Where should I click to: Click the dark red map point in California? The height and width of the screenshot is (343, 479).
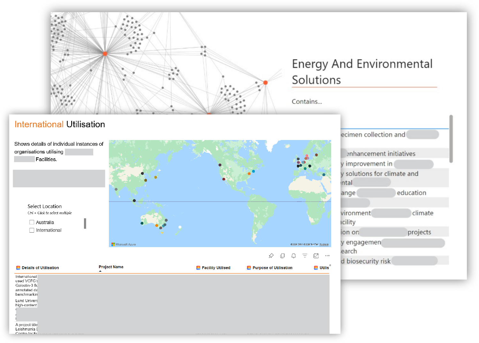pyautogui.click(x=224, y=179)
